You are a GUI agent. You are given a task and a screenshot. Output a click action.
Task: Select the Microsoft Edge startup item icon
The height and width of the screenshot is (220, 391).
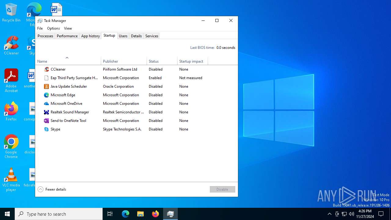click(46, 95)
